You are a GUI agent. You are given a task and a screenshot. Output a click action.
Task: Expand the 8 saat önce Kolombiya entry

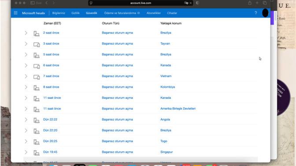pos(26,87)
